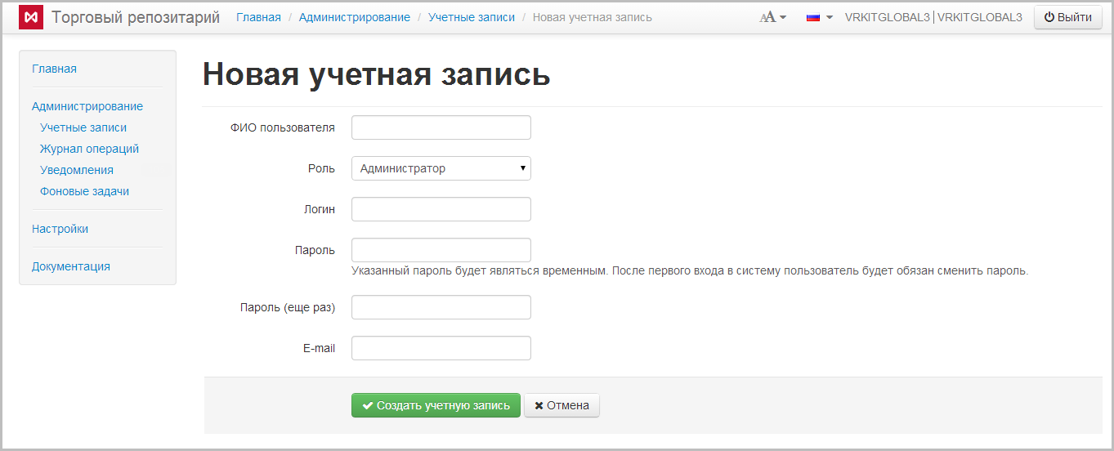The width and height of the screenshot is (1114, 451).
Task: Open the font size selector icon
Action: [772, 17]
